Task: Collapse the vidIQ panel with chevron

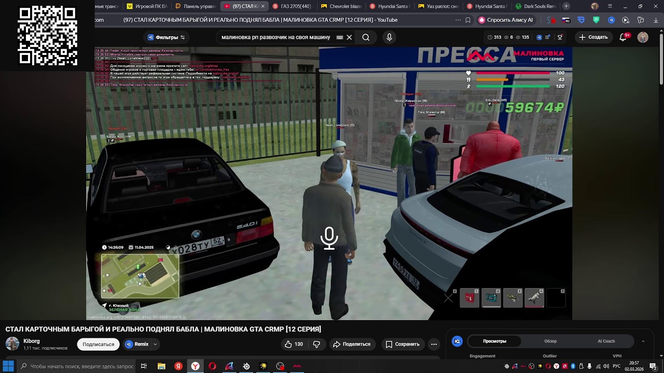Action: (643, 341)
